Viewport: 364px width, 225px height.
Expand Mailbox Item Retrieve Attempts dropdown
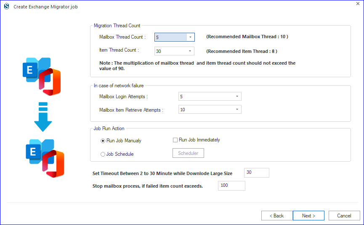coord(237,110)
